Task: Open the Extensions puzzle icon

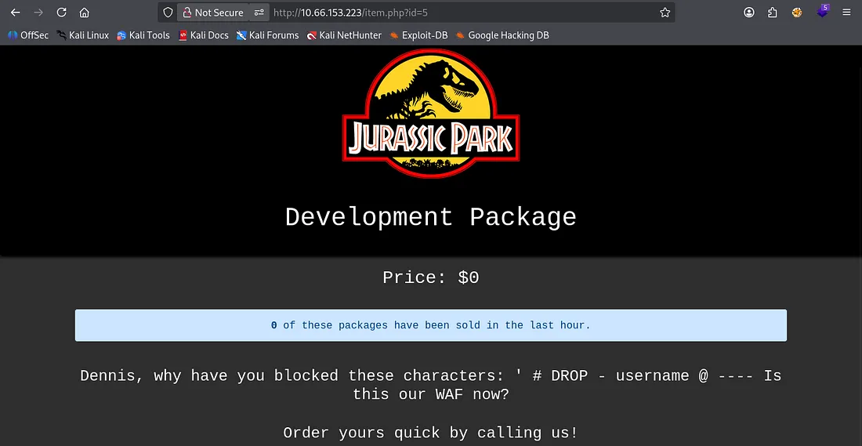Action: pos(773,13)
